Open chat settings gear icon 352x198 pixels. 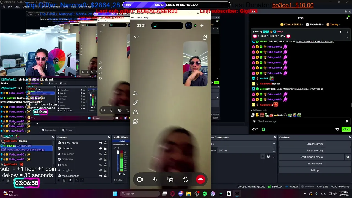click(x=337, y=129)
